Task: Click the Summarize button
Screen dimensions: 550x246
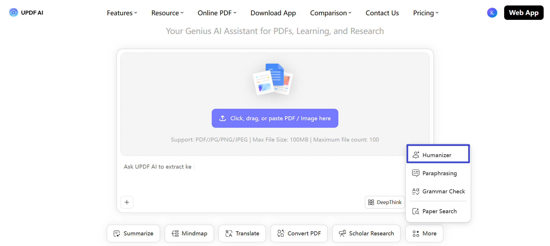Action: 133,233
